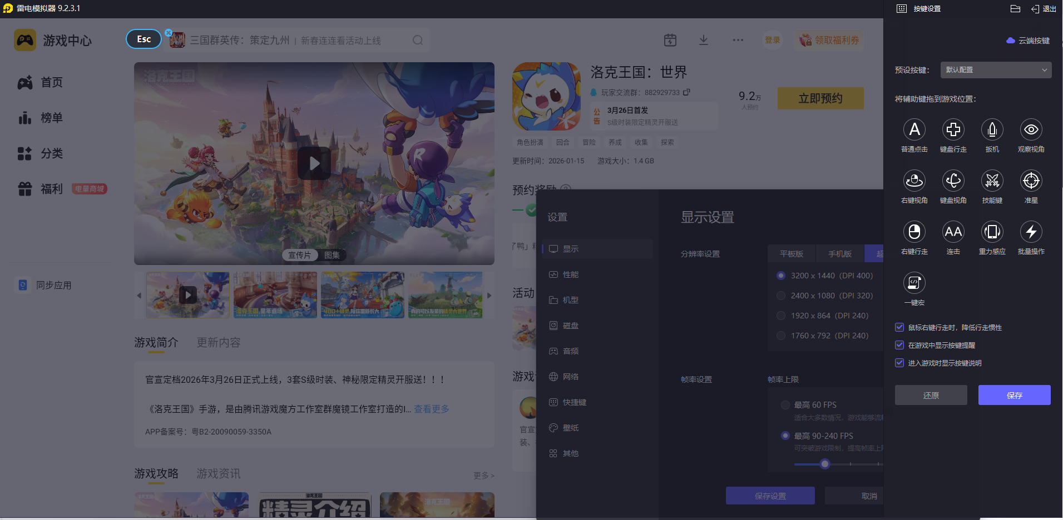Switch to 更新内容 tab
Viewport: 1063px width, 520px height.
219,343
